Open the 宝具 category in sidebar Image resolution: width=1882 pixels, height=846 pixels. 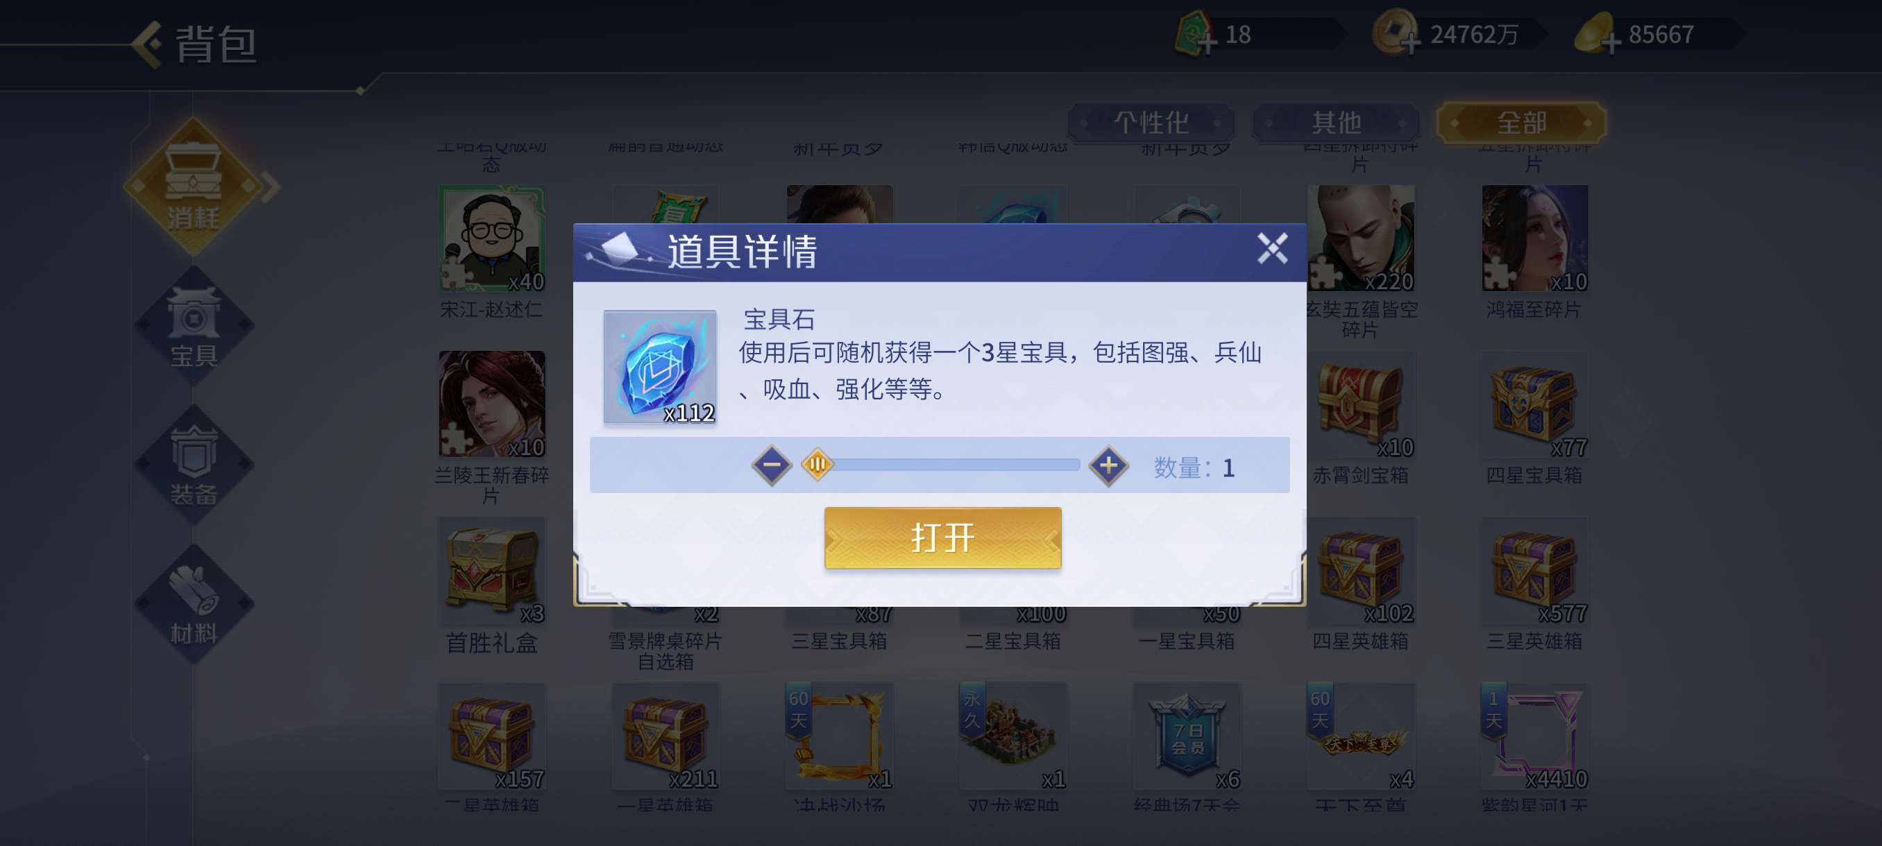click(194, 325)
